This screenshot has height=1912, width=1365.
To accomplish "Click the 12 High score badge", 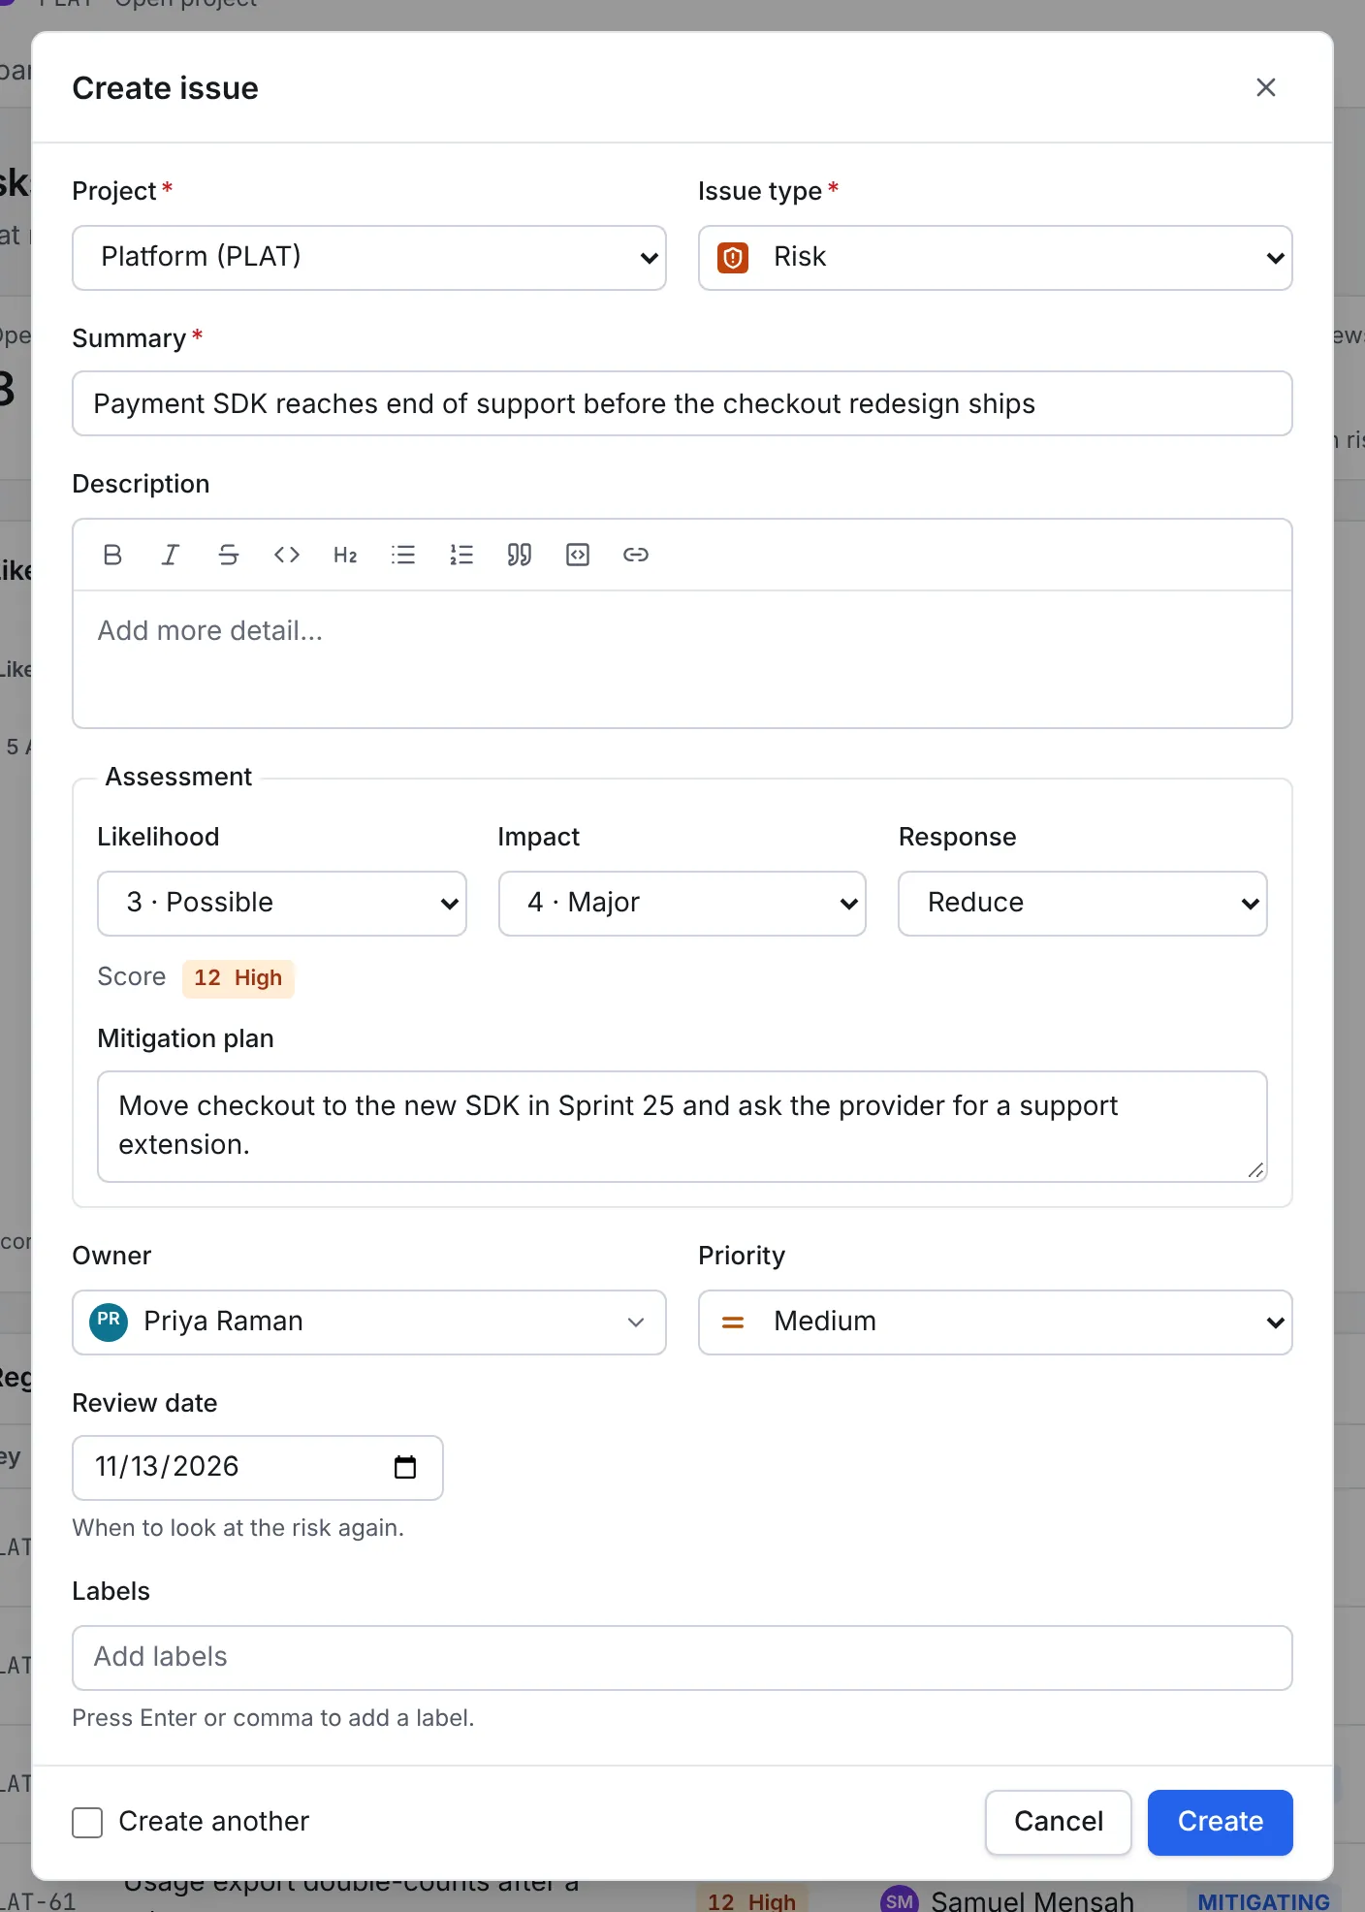I will click(238, 978).
